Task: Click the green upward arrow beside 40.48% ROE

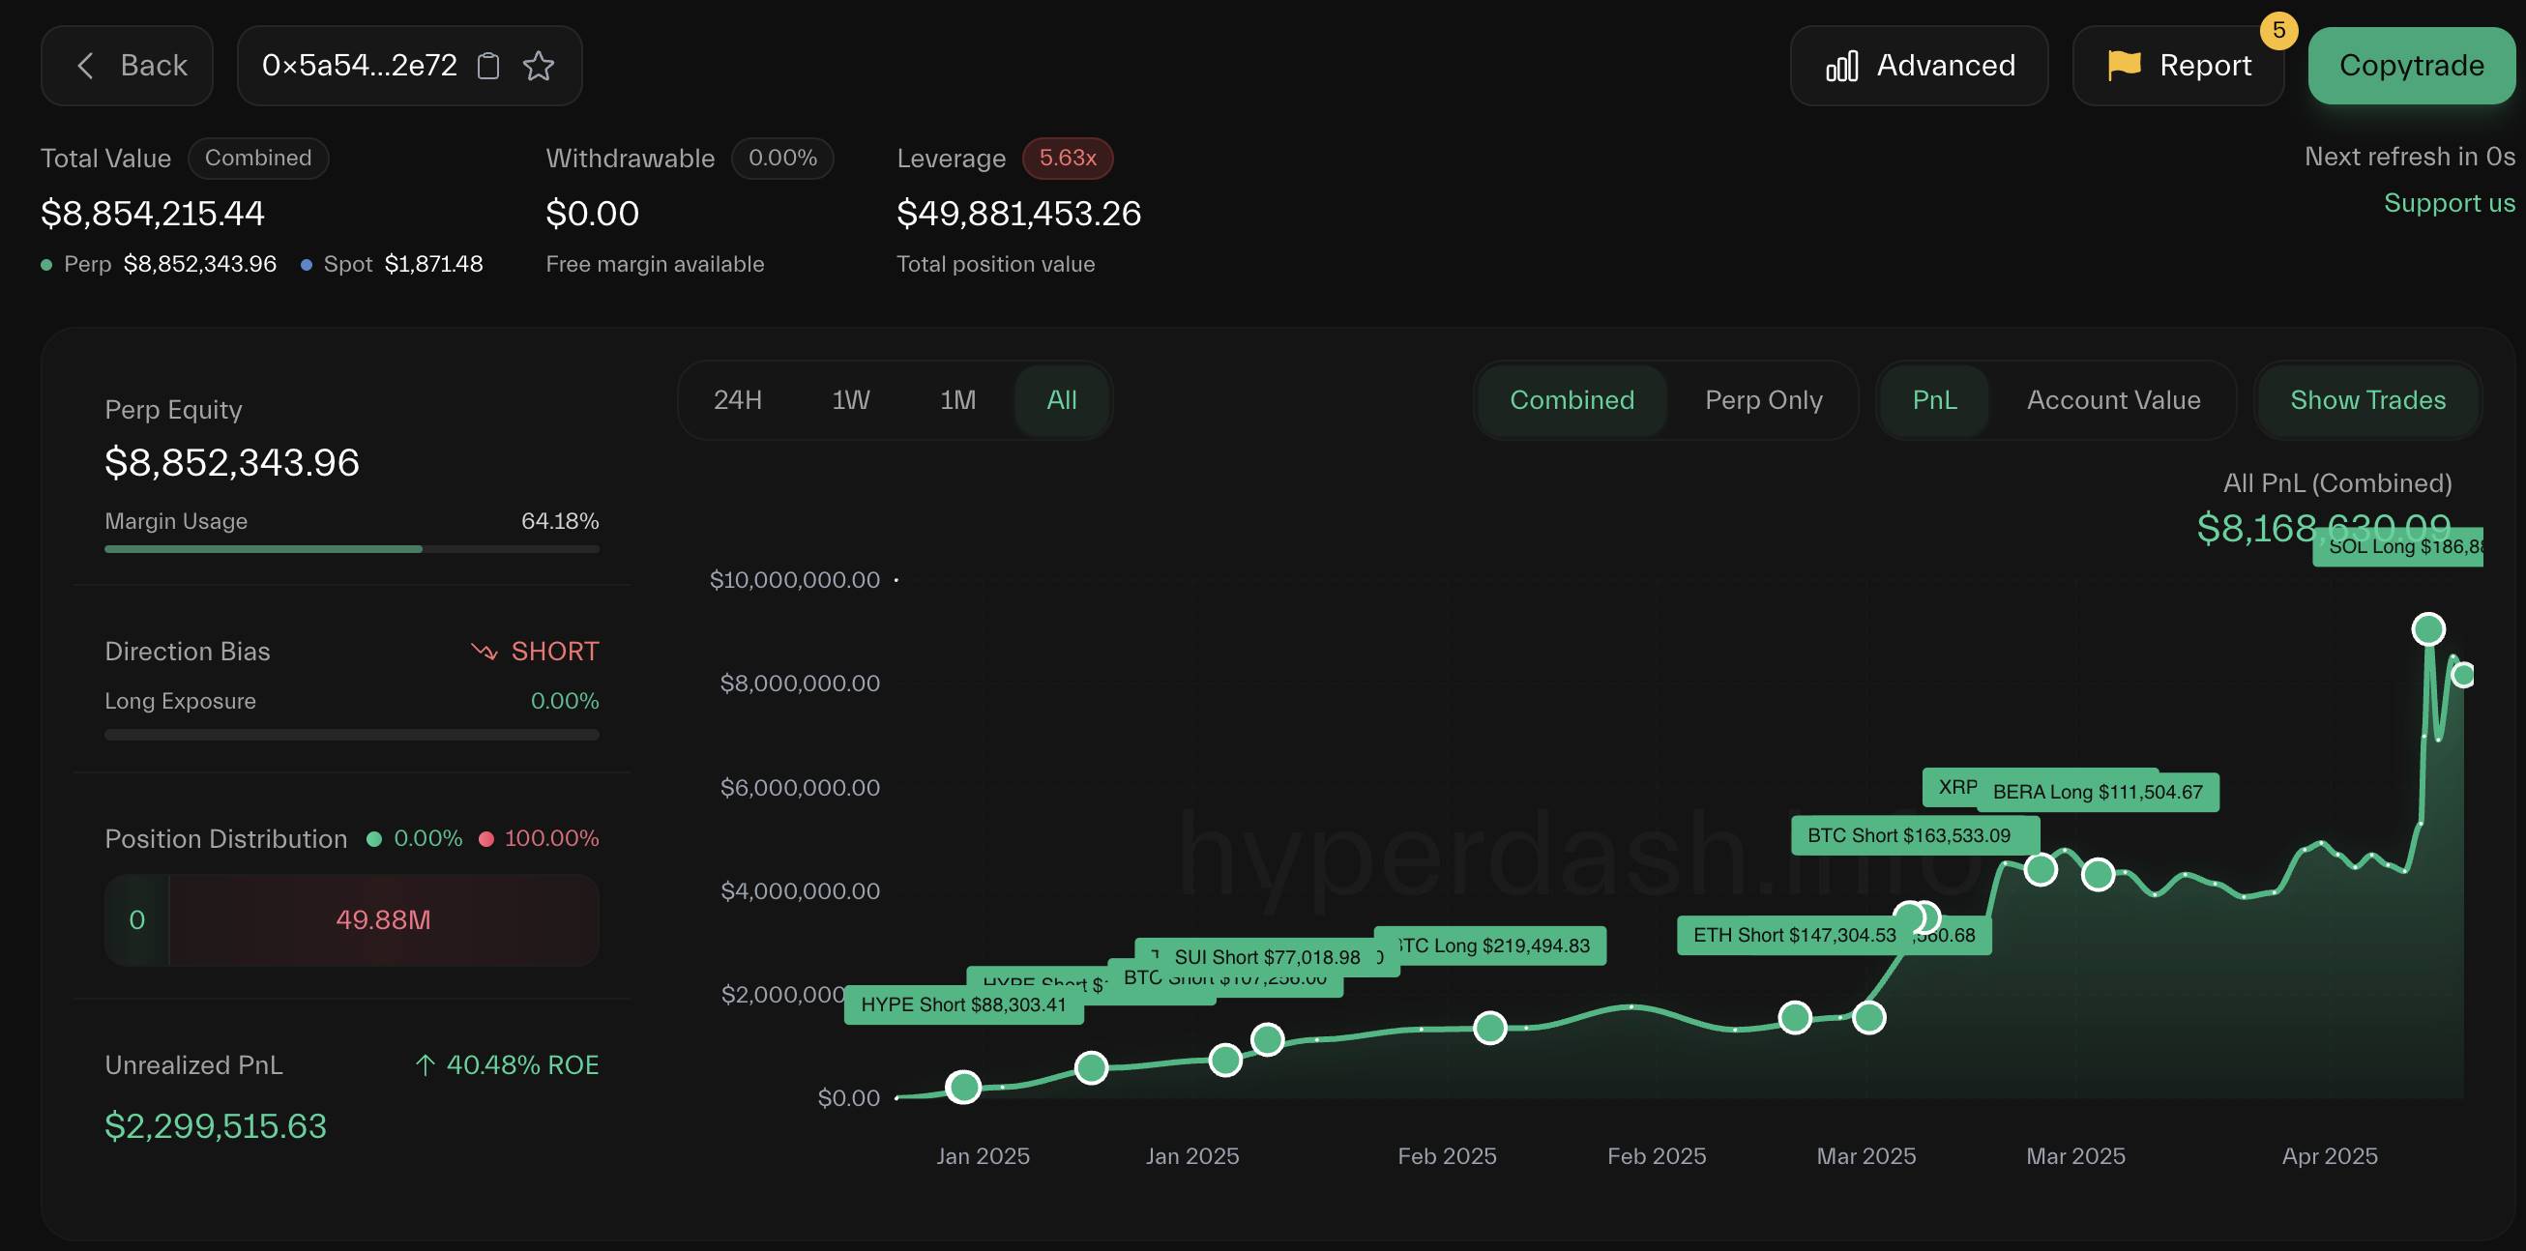Action: pos(425,1064)
